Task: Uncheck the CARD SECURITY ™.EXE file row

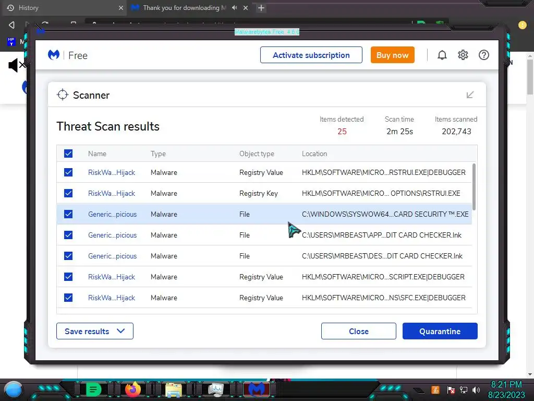Action: 68,214
